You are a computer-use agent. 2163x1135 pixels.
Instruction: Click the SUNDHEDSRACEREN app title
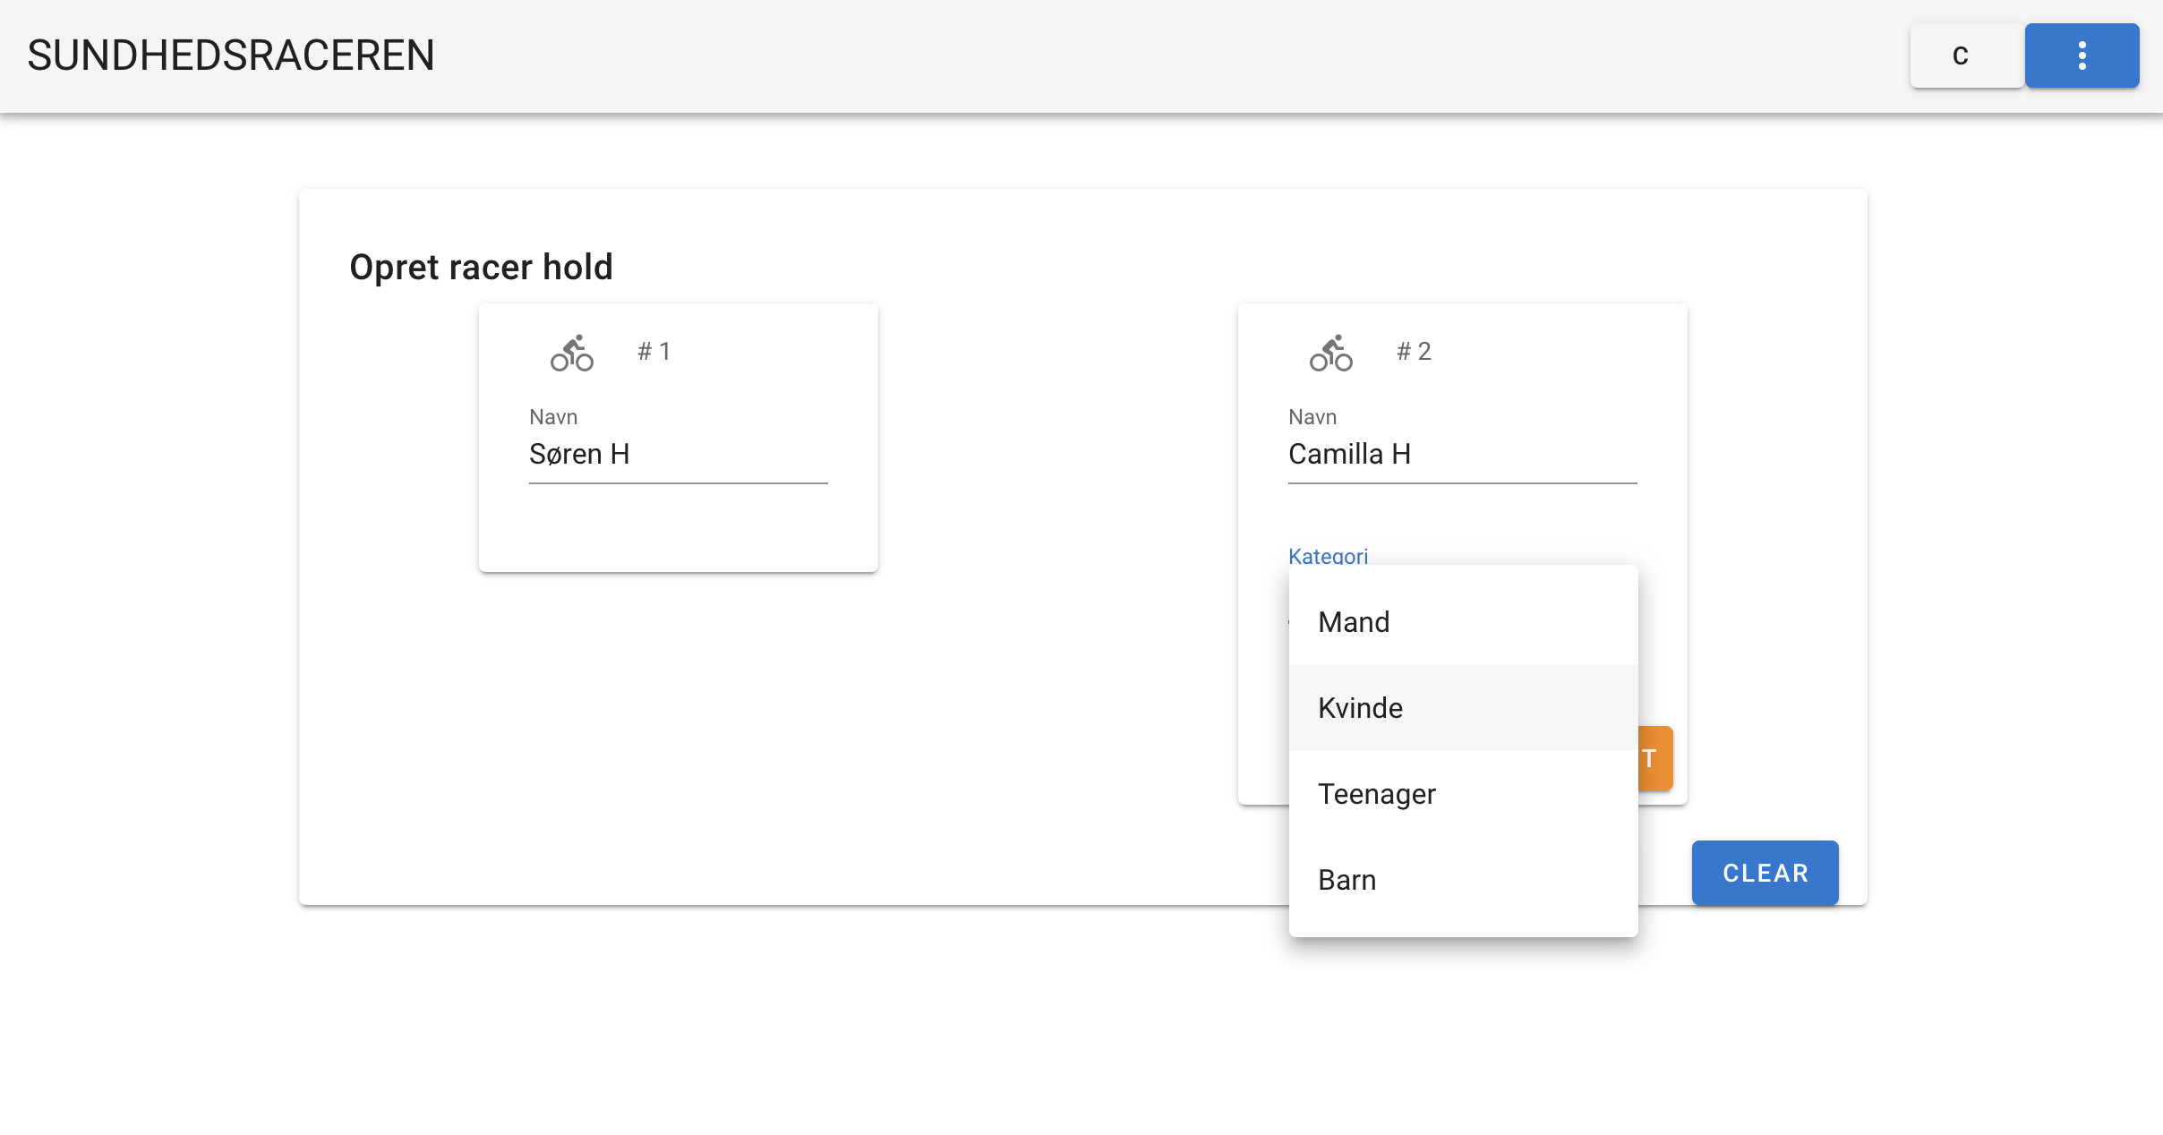tap(231, 55)
